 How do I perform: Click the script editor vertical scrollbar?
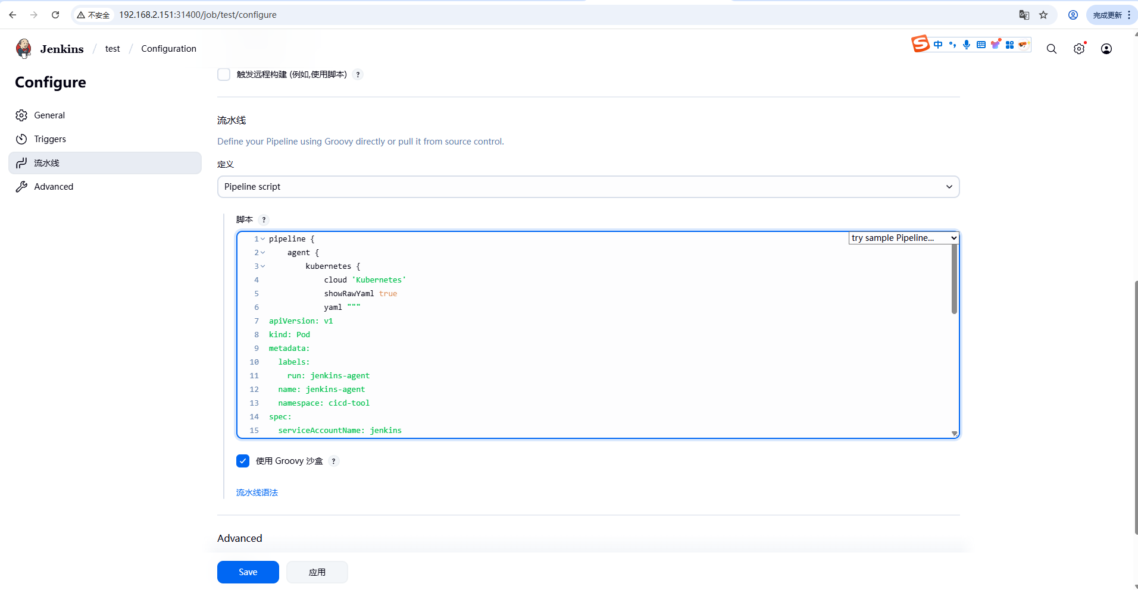click(x=954, y=280)
